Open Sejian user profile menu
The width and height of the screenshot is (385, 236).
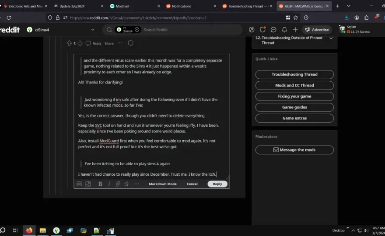pos(354,29)
